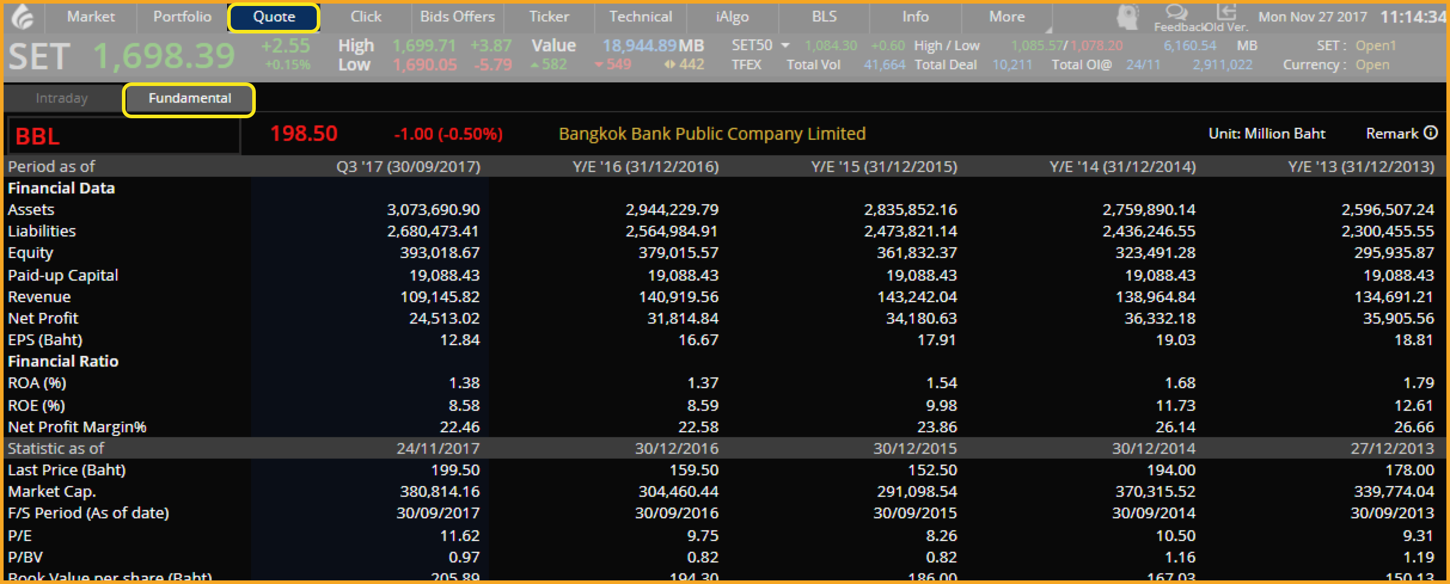Click the Liabilities row label
Image resolution: width=1450 pixels, height=584 pixels.
point(42,231)
